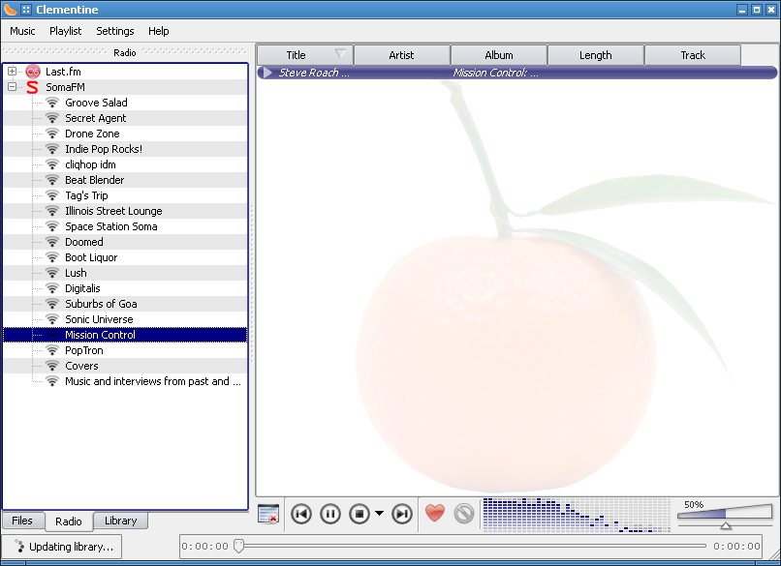This screenshot has height=566, width=781.
Task: Sort playlist by the Title column
Action: pos(305,55)
